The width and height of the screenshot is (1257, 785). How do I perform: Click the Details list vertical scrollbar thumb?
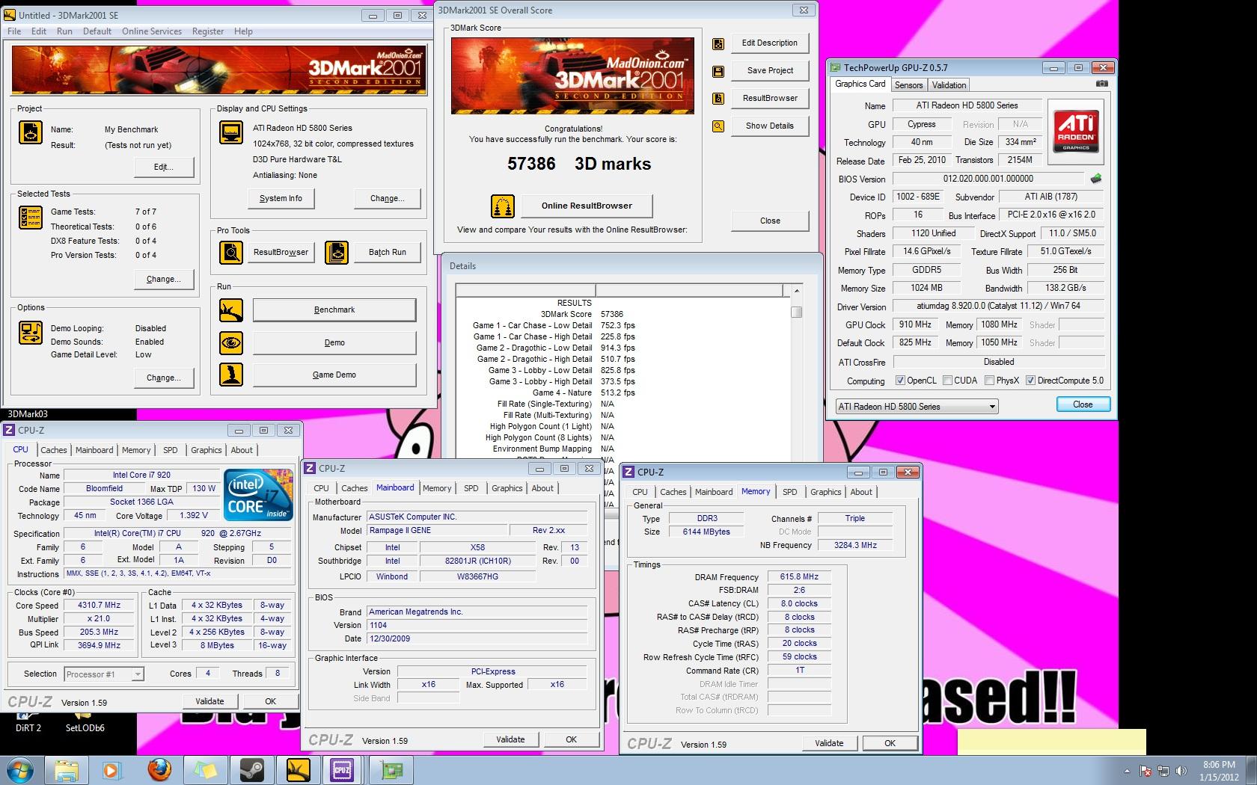796,313
